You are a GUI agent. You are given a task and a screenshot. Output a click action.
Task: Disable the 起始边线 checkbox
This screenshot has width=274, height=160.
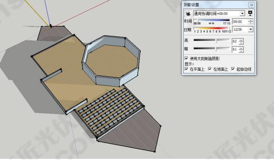pyautogui.click(x=233, y=69)
